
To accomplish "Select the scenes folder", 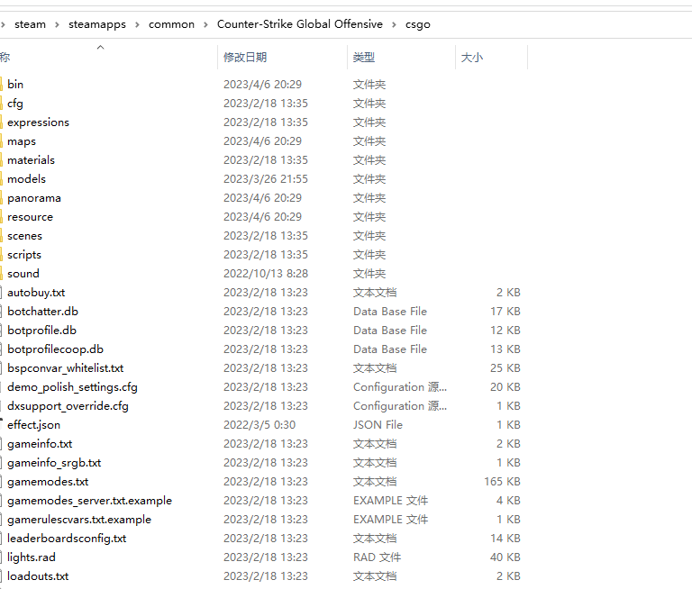I will click(x=24, y=236).
